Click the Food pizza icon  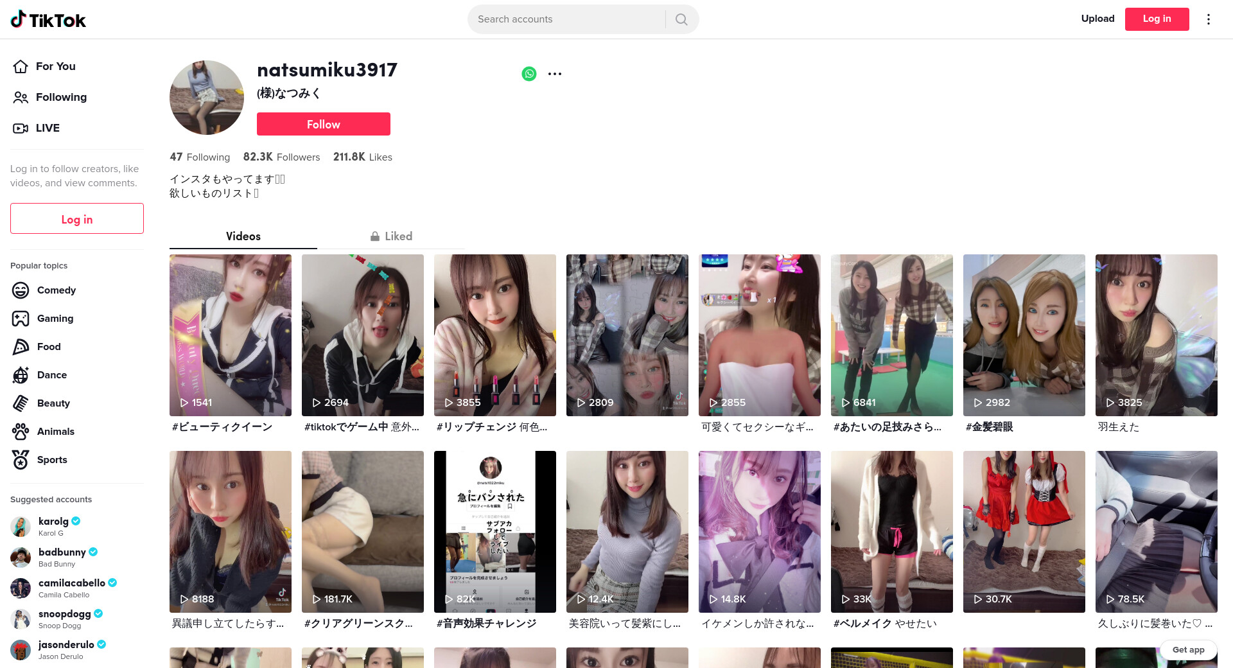tap(21, 347)
